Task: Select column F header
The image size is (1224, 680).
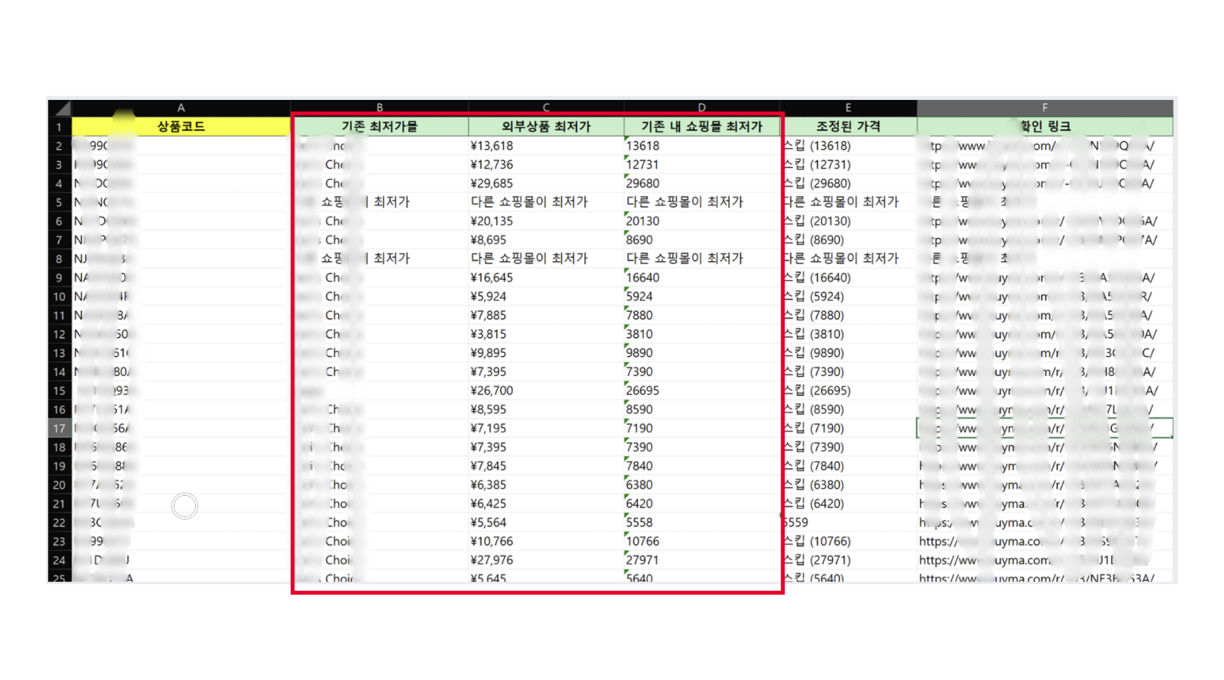Action: click(1044, 107)
